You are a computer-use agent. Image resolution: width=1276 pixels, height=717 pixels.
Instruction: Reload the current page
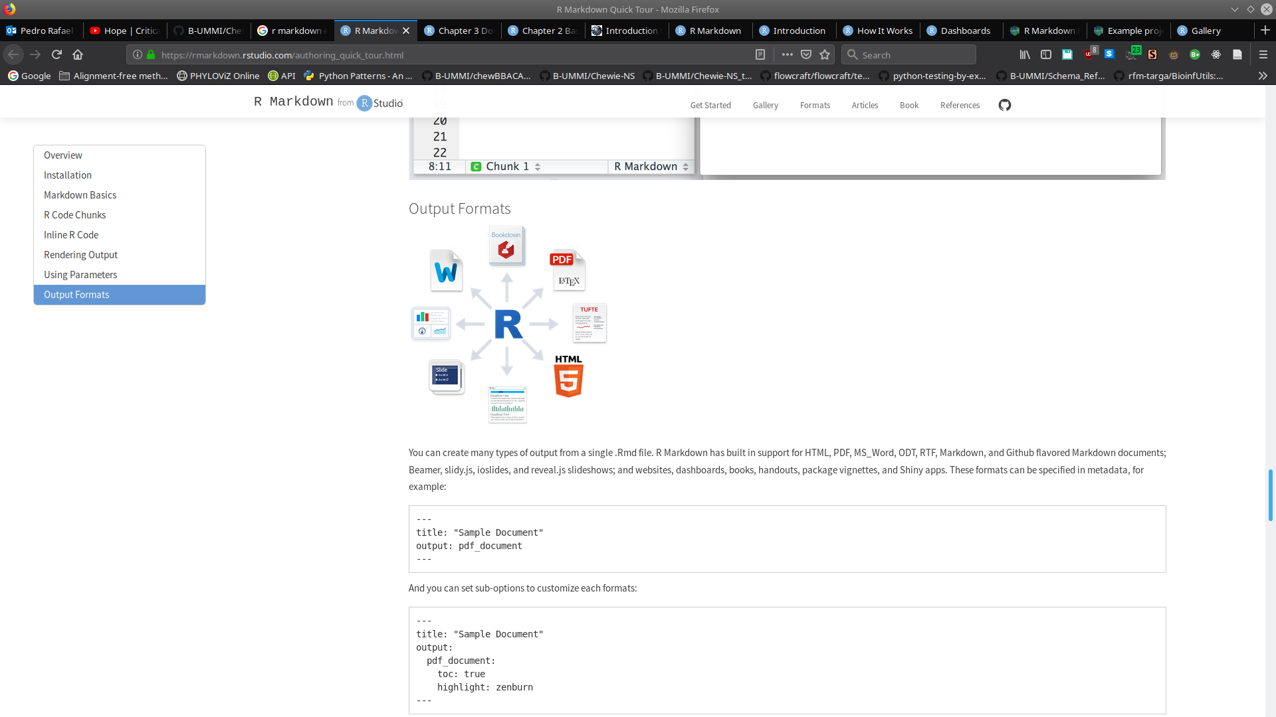click(x=56, y=54)
